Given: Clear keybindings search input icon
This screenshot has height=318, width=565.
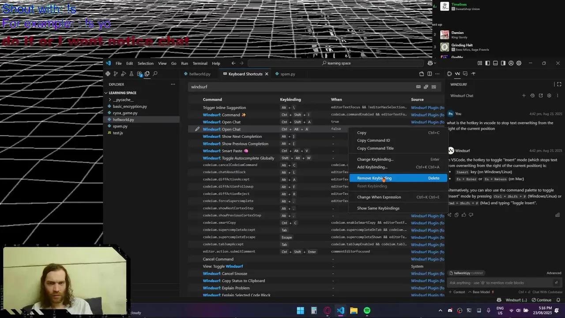Looking at the screenshot, I should pos(433,87).
